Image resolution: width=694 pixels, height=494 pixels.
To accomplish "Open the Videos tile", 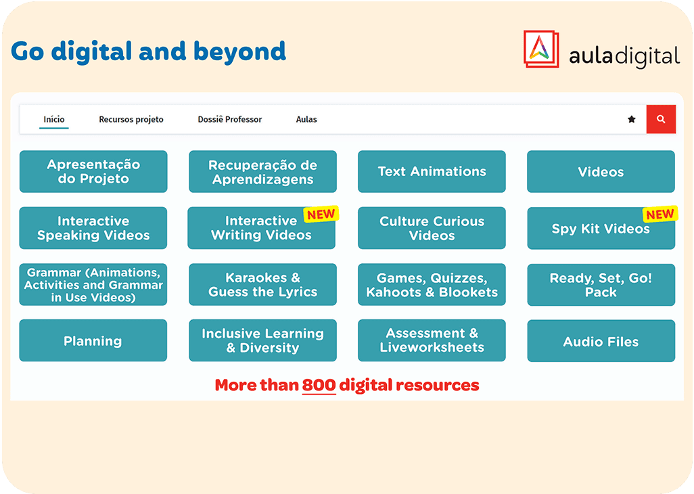I will (601, 172).
